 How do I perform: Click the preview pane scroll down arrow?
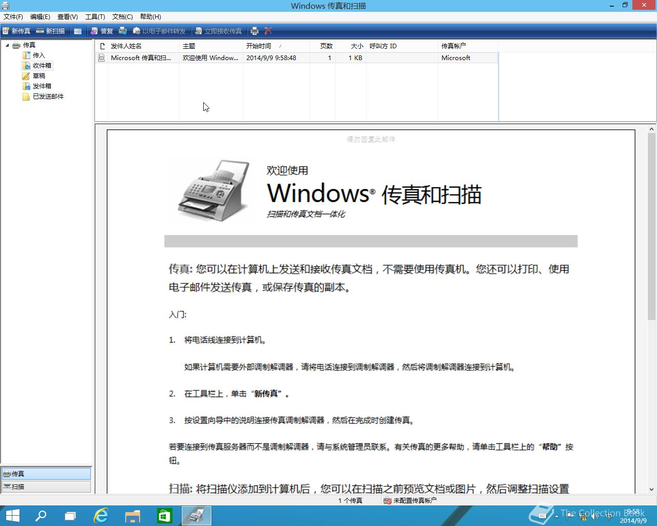coord(652,490)
